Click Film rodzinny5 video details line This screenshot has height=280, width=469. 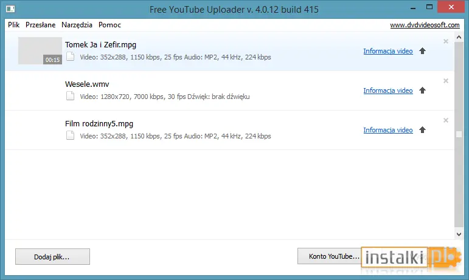pyautogui.click(x=175, y=136)
